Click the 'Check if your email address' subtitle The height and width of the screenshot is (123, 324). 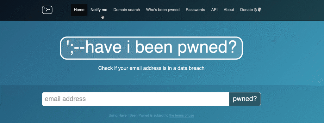point(151,68)
